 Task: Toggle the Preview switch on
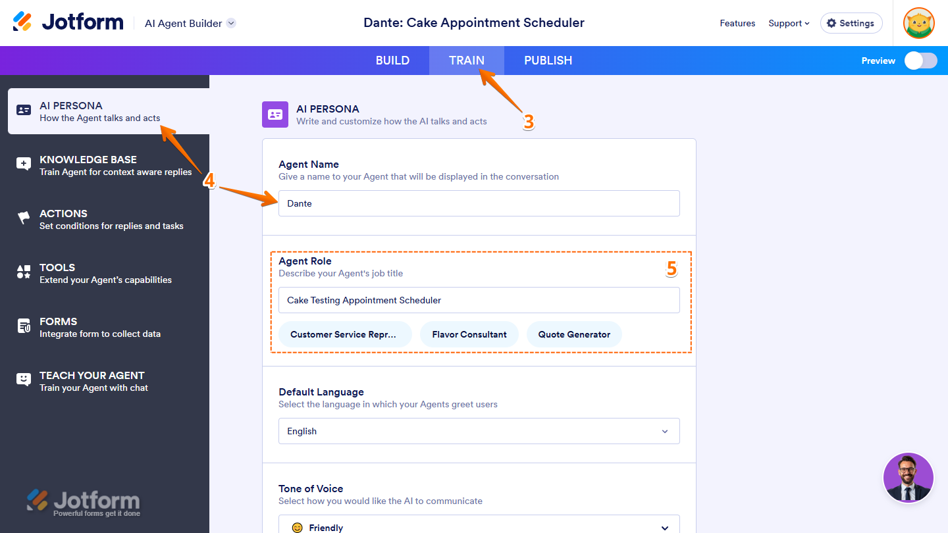pos(920,61)
